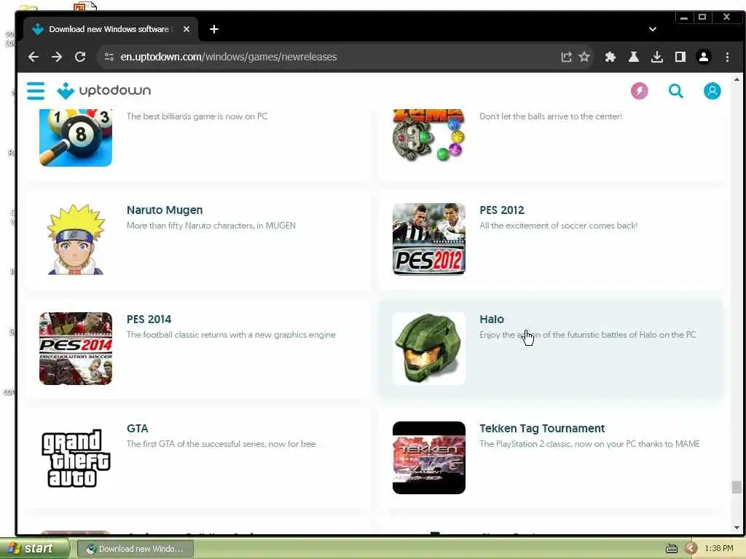The width and height of the screenshot is (746, 559).
Task: Open the site search magnifier
Action: (x=675, y=91)
